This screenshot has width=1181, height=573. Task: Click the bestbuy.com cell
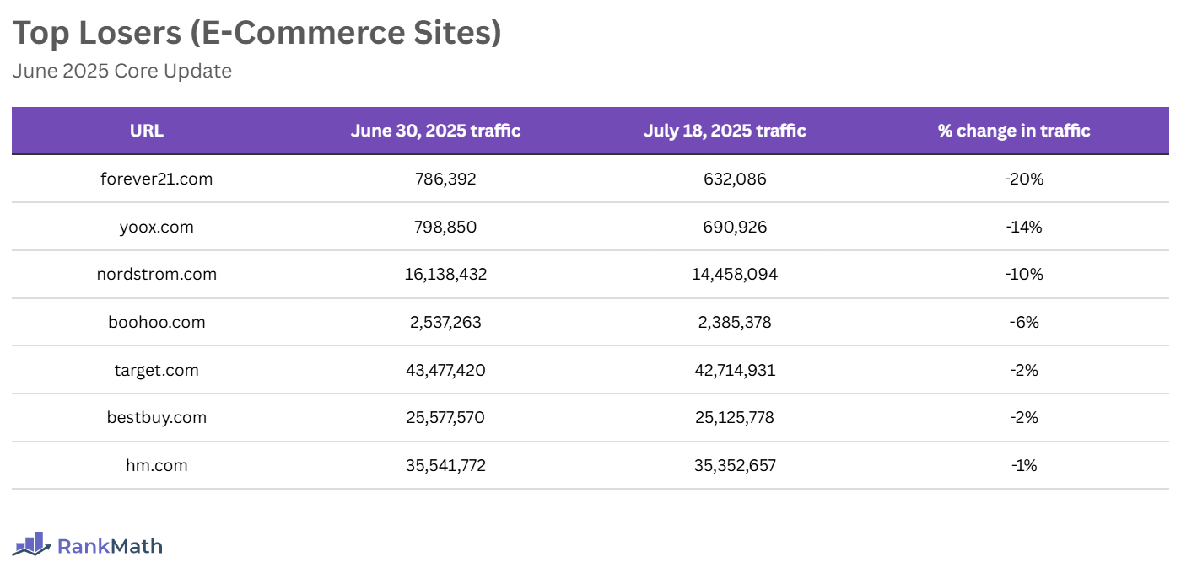pyautogui.click(x=156, y=417)
